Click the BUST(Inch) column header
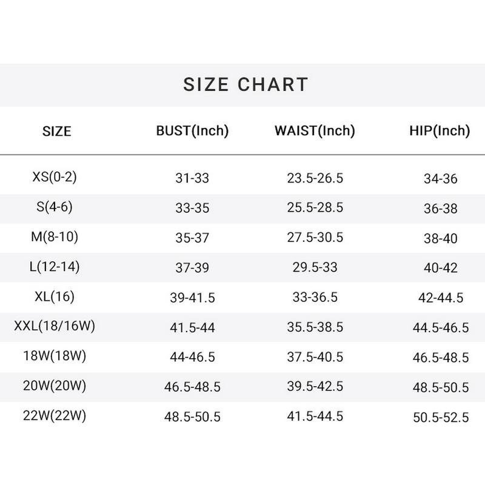Image resolution: width=485 pixels, height=485 pixels. coord(192,130)
